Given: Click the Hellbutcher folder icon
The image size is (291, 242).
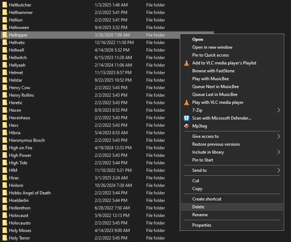Looking at the screenshot, I should click(x=5, y=5).
